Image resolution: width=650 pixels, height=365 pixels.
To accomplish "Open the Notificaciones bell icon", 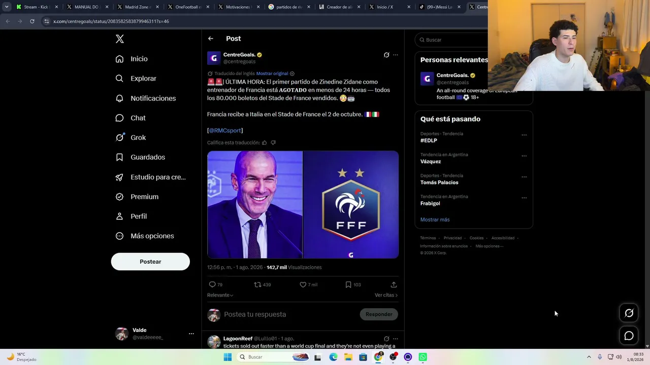I will click(119, 98).
